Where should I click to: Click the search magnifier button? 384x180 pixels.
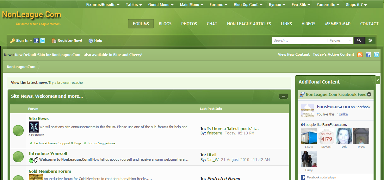pyautogui.click(x=359, y=40)
